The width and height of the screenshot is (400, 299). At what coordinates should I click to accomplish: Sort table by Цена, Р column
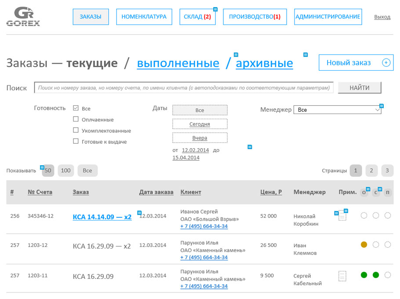coord(271,192)
